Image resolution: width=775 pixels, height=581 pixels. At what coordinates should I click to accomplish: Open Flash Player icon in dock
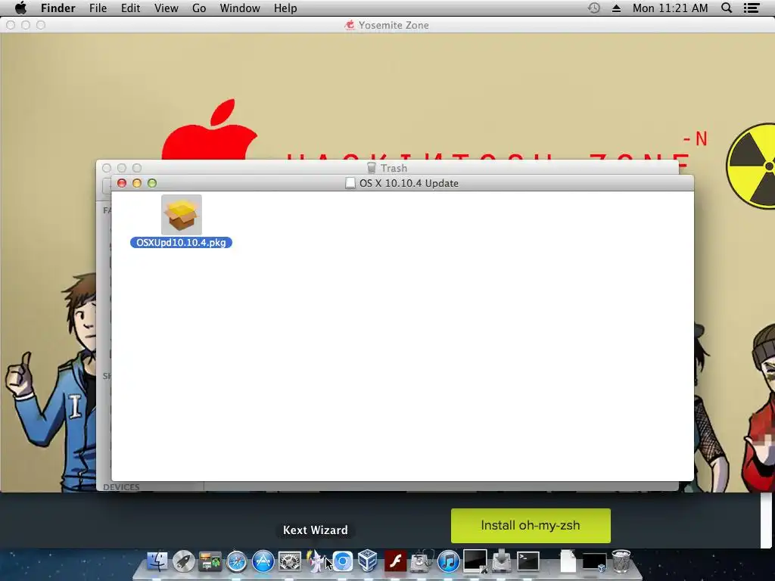click(x=395, y=562)
